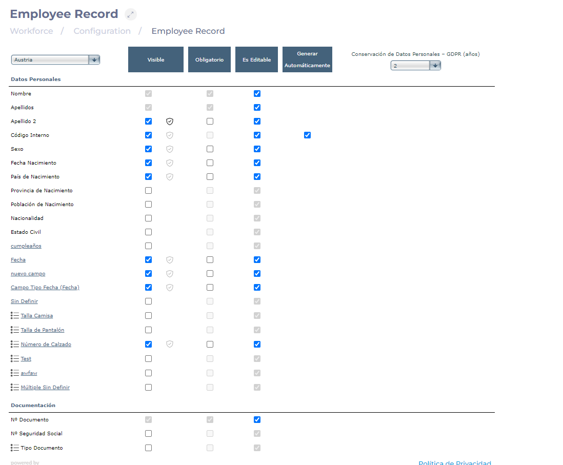Viewport: 563px width, 465px height.
Task: Click the shield icon for Código Interno
Action: 170,135
